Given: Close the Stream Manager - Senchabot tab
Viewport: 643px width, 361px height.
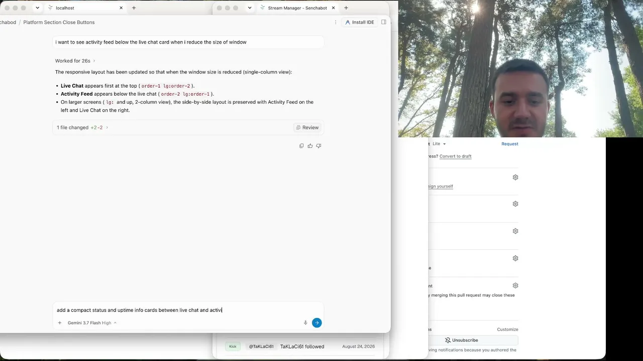Looking at the screenshot, I should click(x=334, y=8).
